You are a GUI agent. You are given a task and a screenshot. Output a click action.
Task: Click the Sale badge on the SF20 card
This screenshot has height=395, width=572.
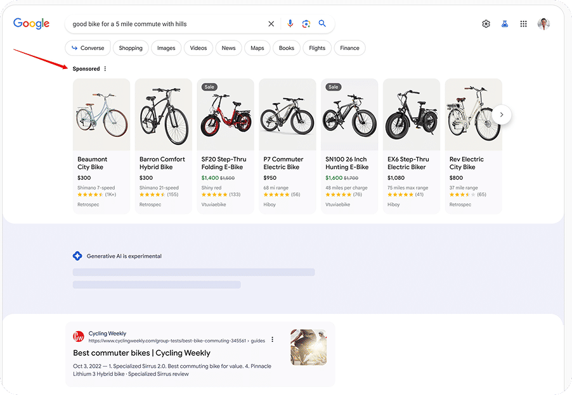(209, 87)
